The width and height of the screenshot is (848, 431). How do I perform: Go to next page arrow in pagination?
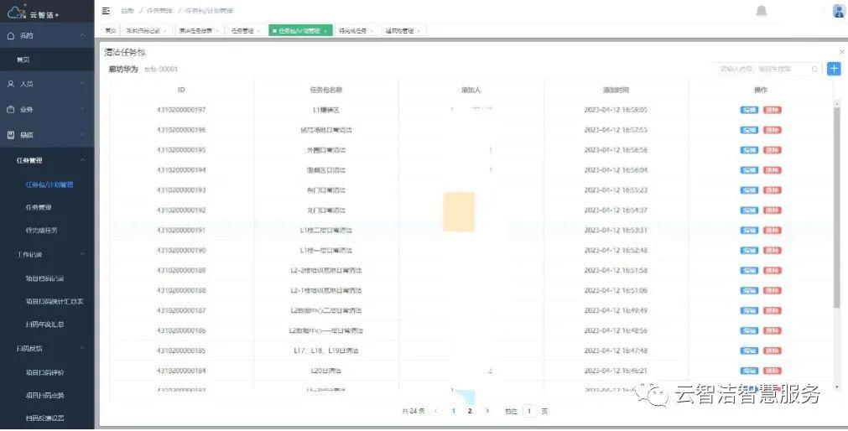click(486, 411)
